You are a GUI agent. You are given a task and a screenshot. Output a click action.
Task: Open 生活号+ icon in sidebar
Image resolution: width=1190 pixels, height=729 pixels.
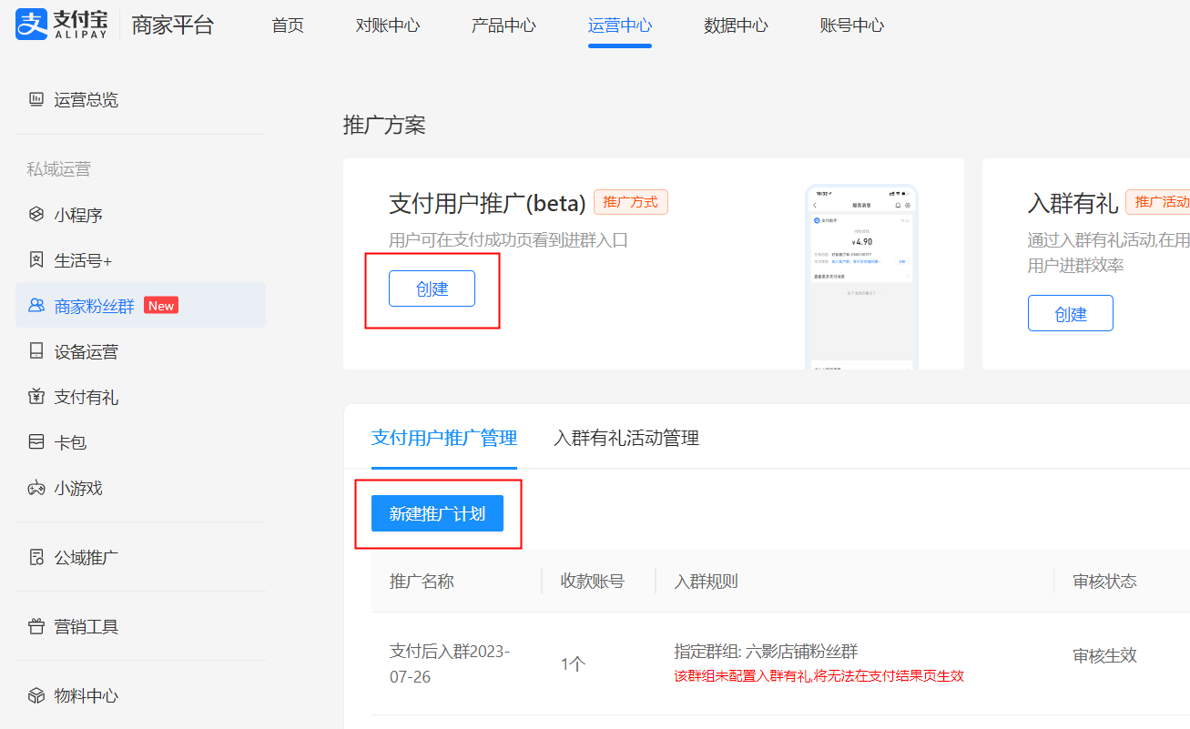36,261
